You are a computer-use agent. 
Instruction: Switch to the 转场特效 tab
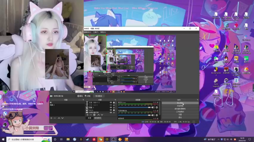(x=98, y=118)
